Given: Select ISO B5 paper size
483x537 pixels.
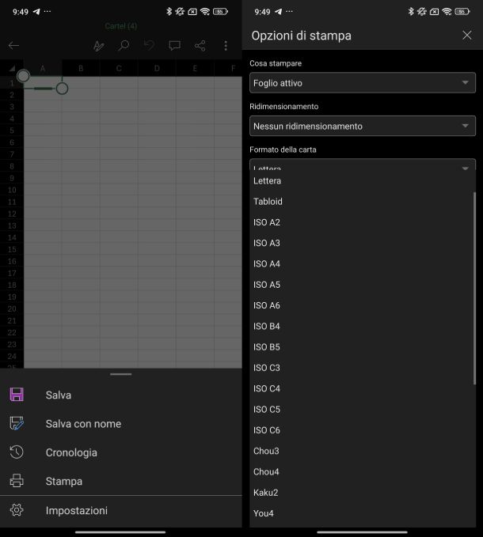Looking at the screenshot, I should pyautogui.click(x=363, y=347).
